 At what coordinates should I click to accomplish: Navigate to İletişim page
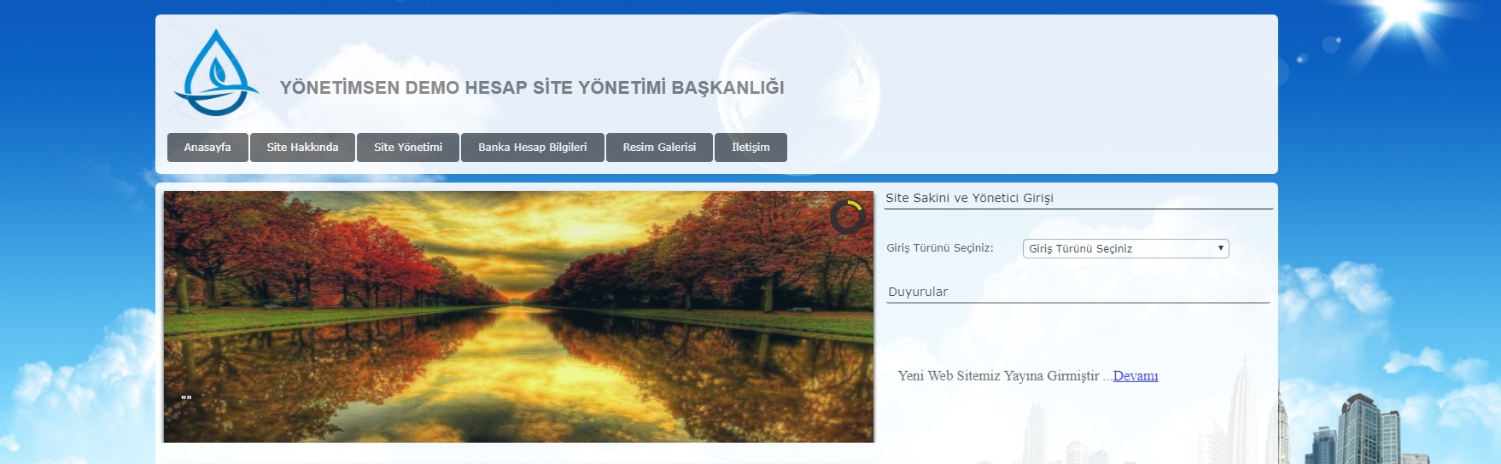(x=750, y=148)
